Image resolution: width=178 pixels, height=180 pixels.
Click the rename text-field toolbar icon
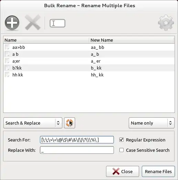57,23
